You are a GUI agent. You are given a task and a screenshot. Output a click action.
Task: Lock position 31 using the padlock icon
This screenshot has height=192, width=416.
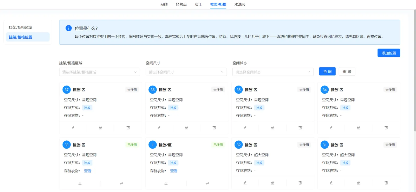pyautogui.click(x=359, y=183)
